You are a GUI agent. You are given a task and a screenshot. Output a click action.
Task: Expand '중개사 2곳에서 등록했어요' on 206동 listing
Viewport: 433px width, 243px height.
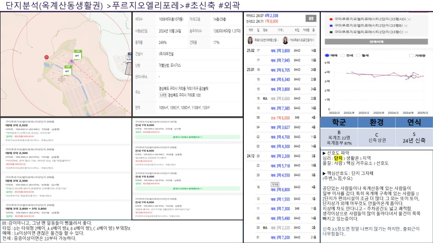click(187, 189)
